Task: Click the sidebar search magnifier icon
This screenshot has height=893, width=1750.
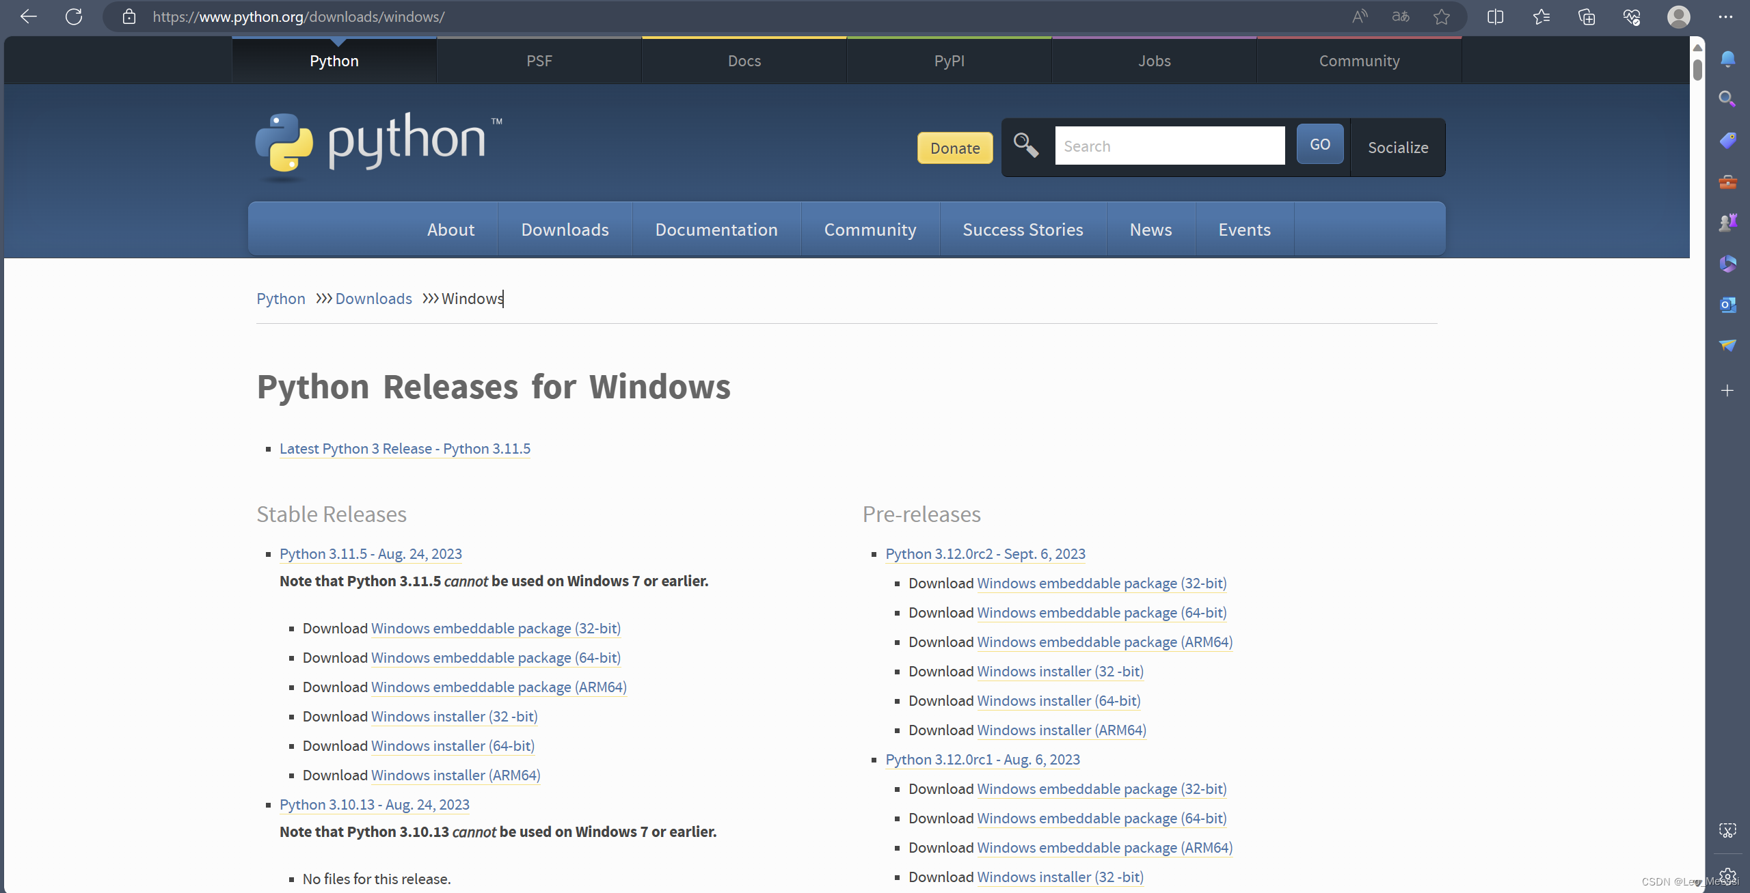Action: 1727,99
